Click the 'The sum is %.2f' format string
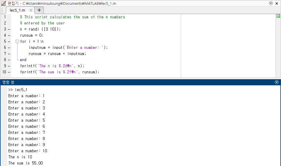 click(x=58, y=72)
